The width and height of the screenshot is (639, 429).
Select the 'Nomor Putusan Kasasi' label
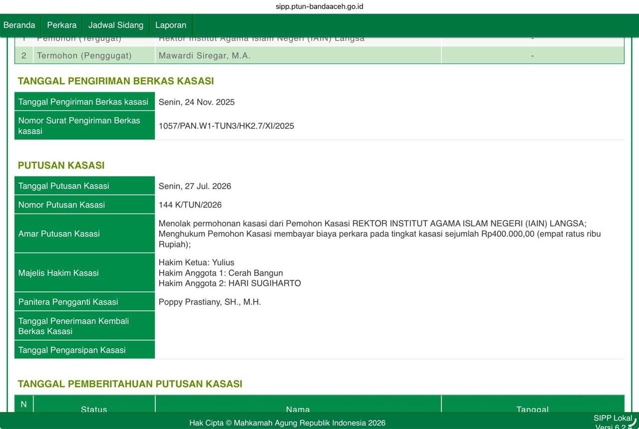click(x=84, y=205)
